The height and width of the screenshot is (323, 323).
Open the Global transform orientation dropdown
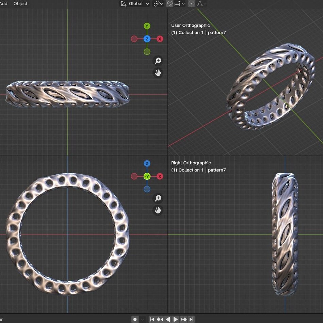tap(135, 3)
